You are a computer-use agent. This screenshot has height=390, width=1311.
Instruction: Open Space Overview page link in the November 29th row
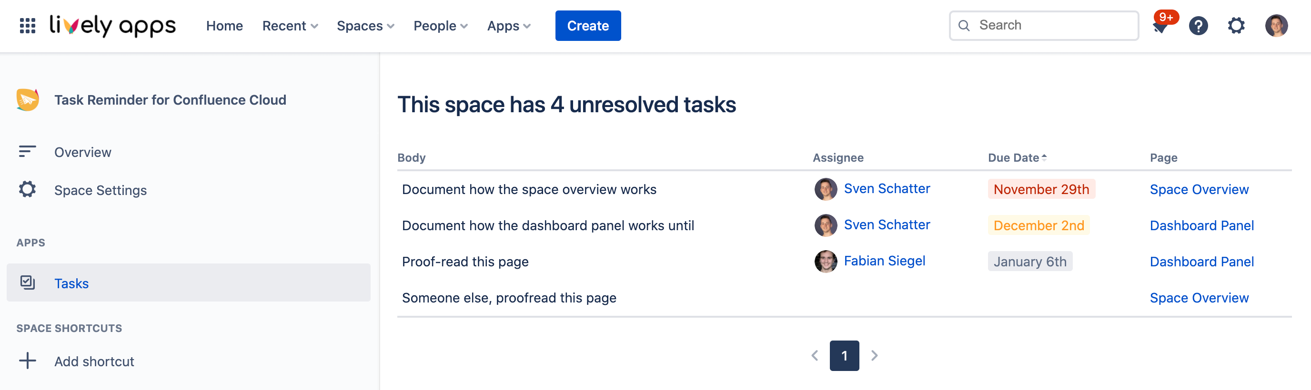point(1199,189)
